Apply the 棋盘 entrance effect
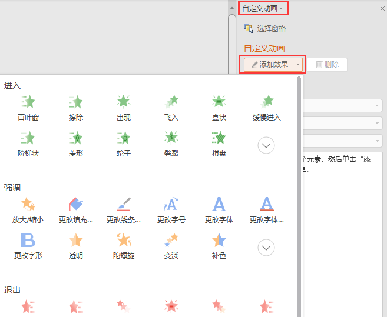 [x=219, y=144]
